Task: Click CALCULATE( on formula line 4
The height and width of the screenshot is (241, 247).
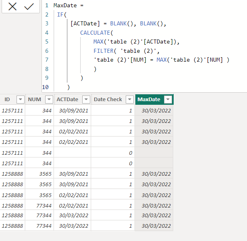Action: tap(97, 33)
